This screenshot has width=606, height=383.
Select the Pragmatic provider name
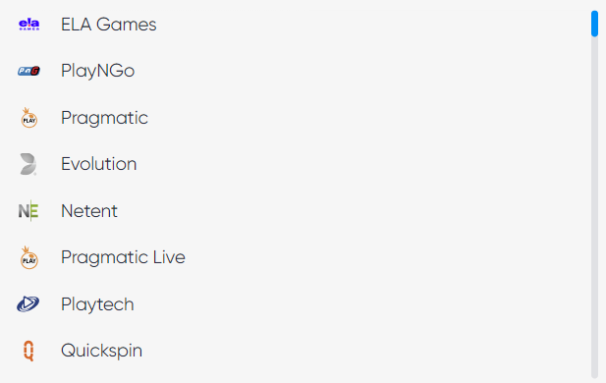pos(104,118)
